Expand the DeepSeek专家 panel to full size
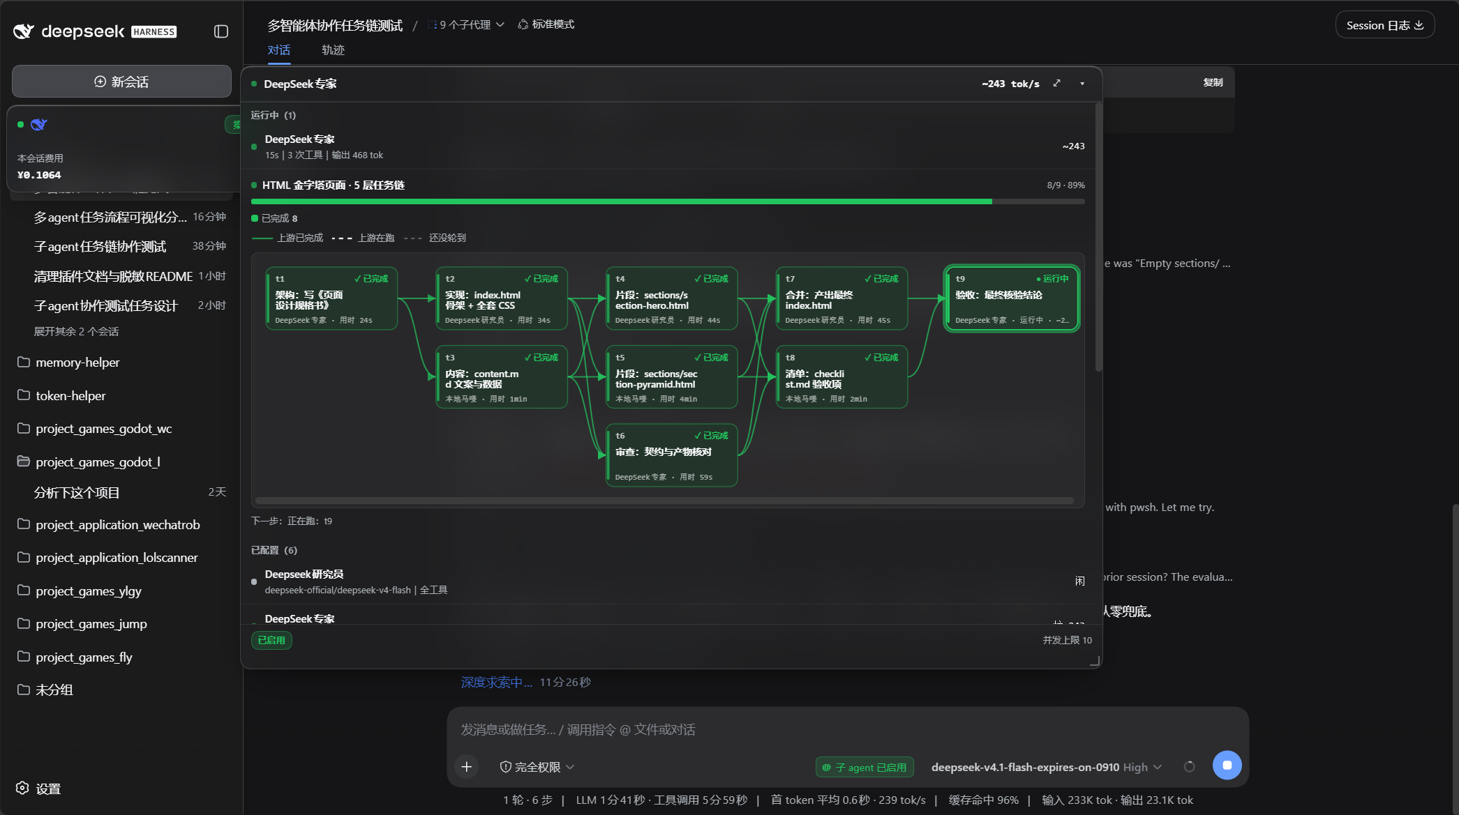Viewport: 1459px width, 815px height. (1057, 84)
